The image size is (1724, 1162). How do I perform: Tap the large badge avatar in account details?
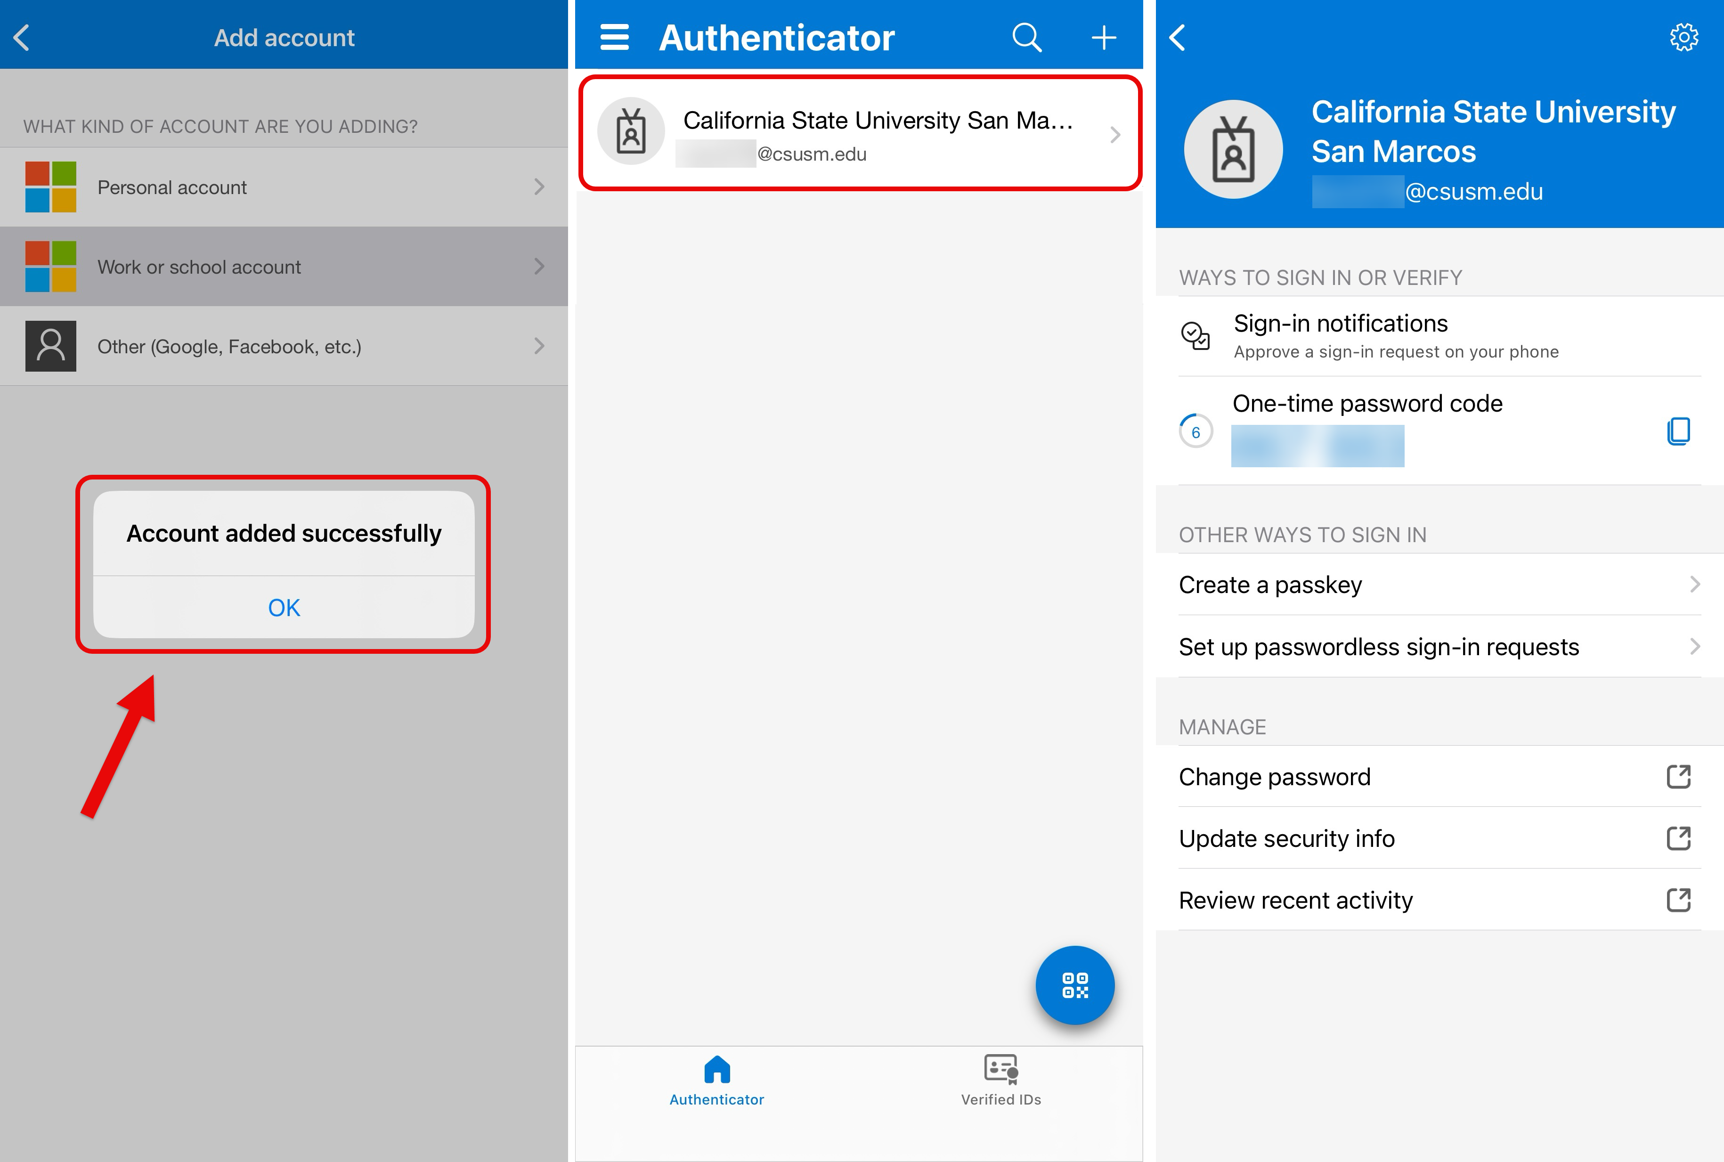click(x=1234, y=149)
